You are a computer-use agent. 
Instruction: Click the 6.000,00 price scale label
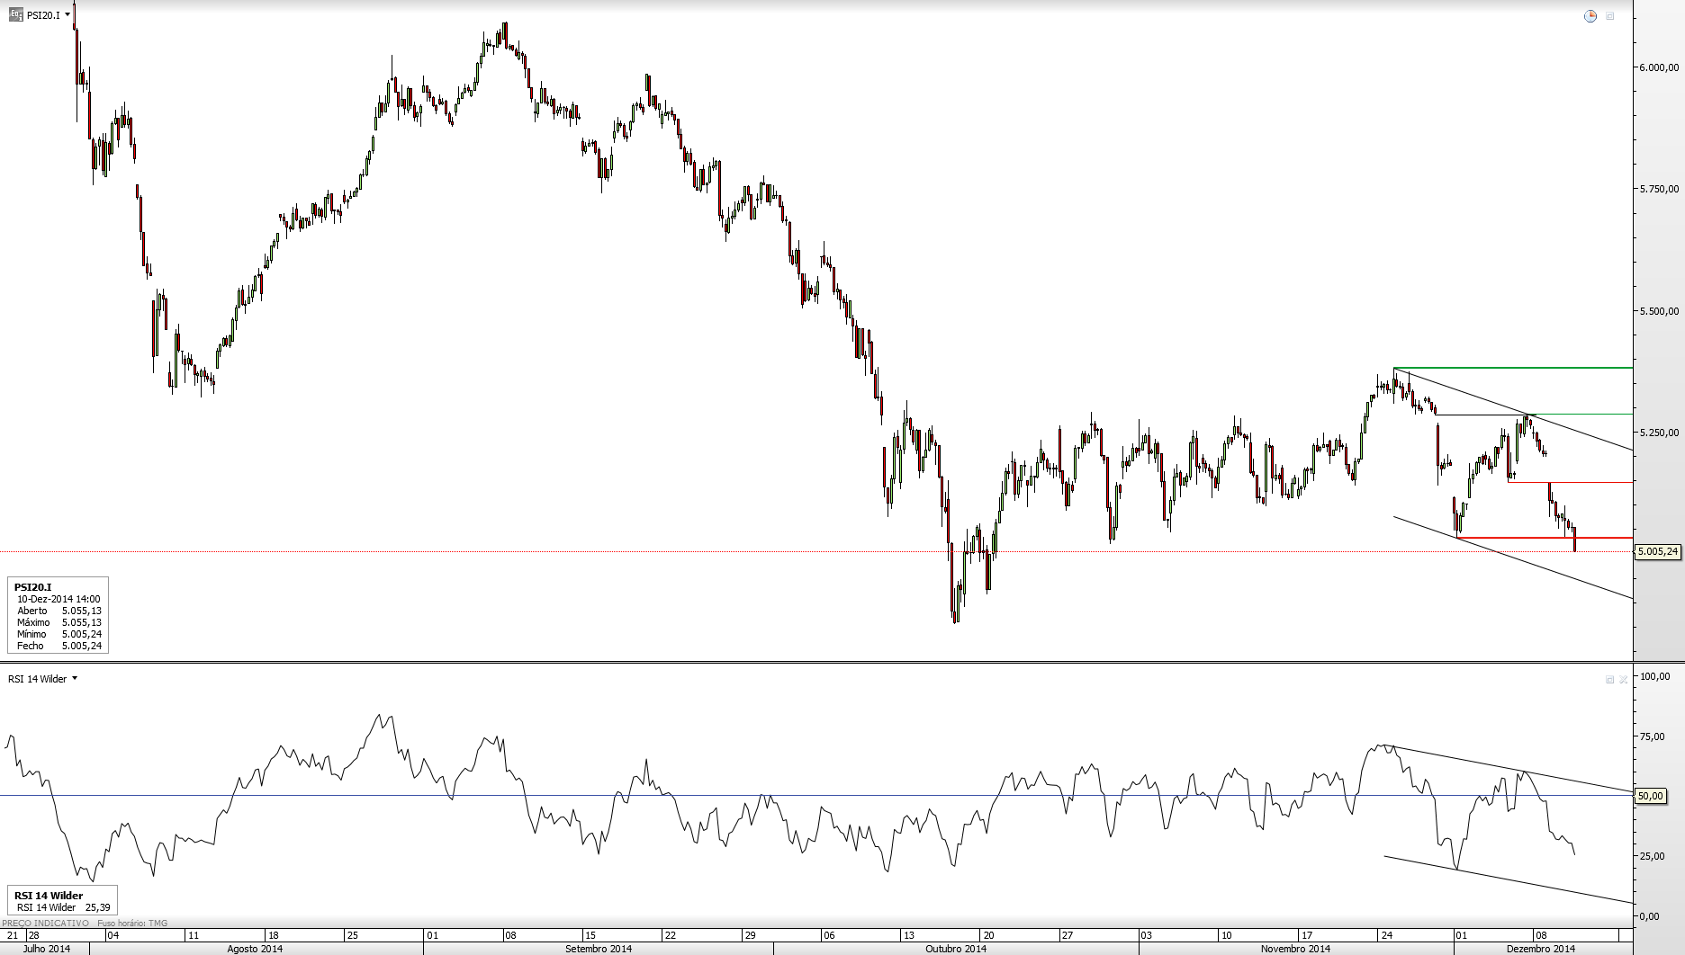[1659, 67]
